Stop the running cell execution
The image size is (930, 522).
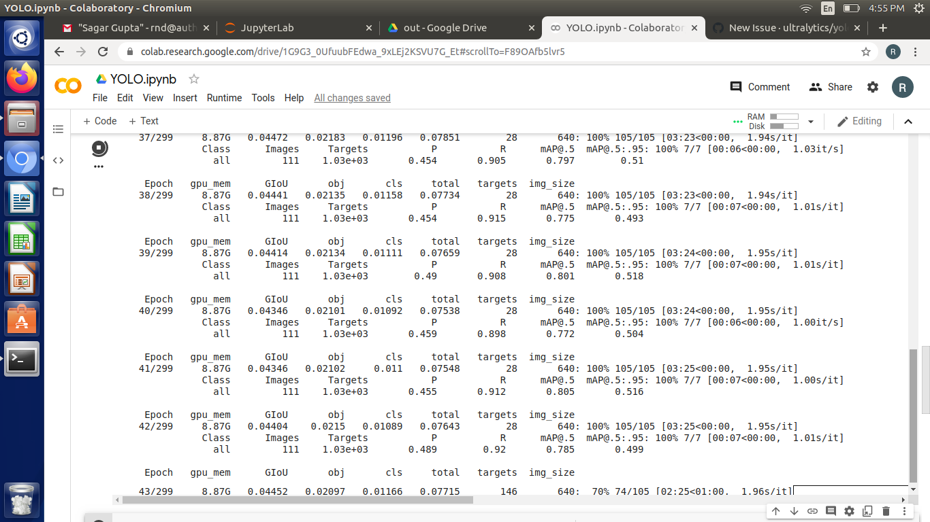99,148
